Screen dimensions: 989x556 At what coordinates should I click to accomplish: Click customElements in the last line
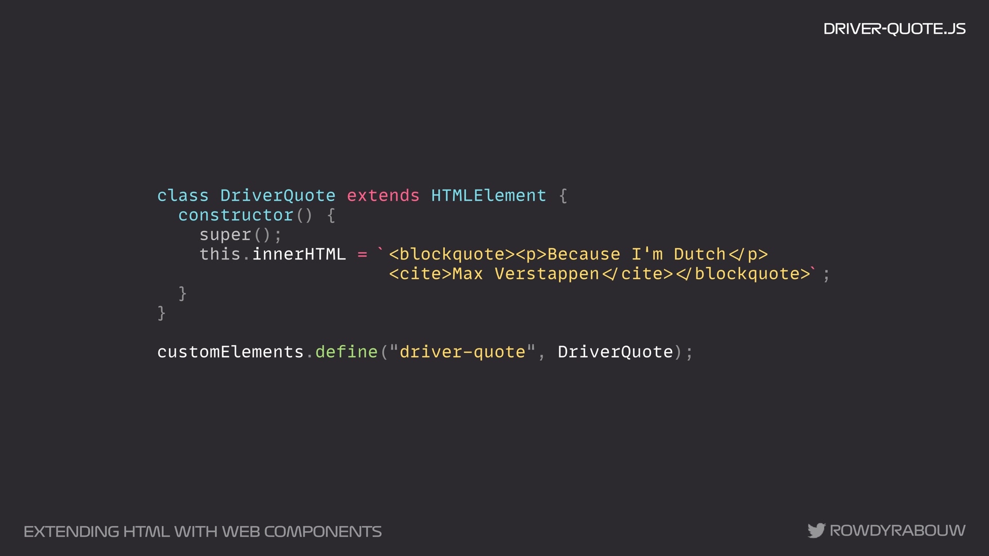click(230, 352)
